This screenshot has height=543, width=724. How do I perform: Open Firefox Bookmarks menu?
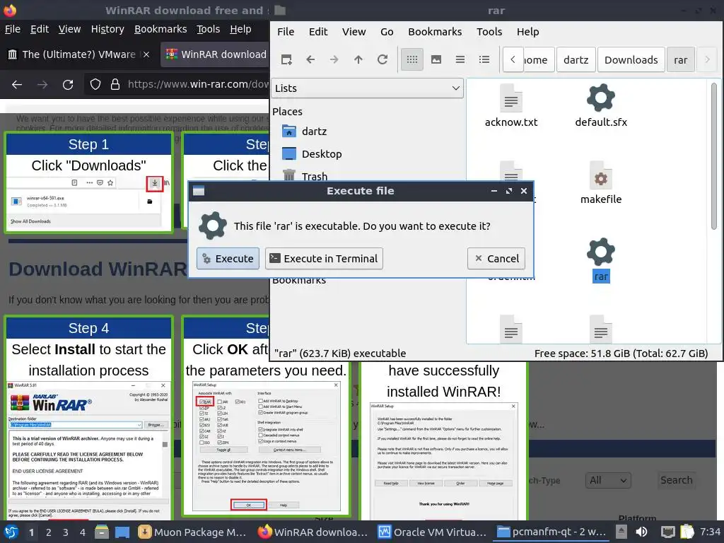pyautogui.click(x=160, y=29)
